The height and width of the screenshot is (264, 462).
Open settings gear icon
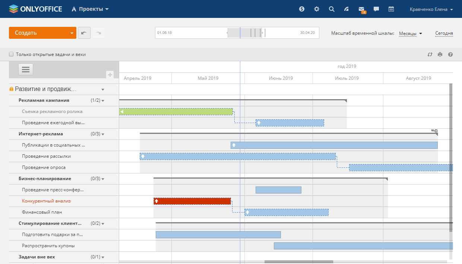click(x=317, y=9)
